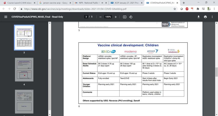Click the Oxford AstraZeneca logo
The height and width of the screenshot is (116, 218).
click(x=174, y=51)
